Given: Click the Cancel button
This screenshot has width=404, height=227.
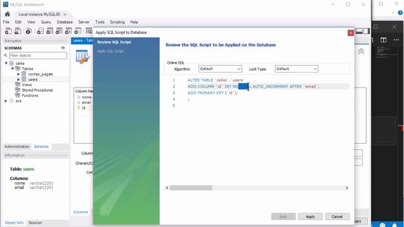Looking at the screenshot, I should click(337, 217).
